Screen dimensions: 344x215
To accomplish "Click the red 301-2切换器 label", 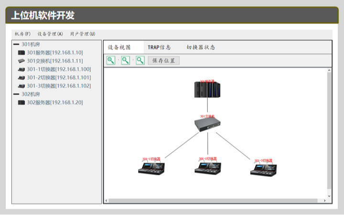I will tap(207, 159).
